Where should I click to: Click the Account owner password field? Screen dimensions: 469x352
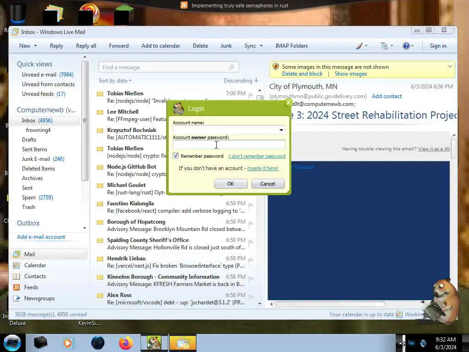pos(229,144)
